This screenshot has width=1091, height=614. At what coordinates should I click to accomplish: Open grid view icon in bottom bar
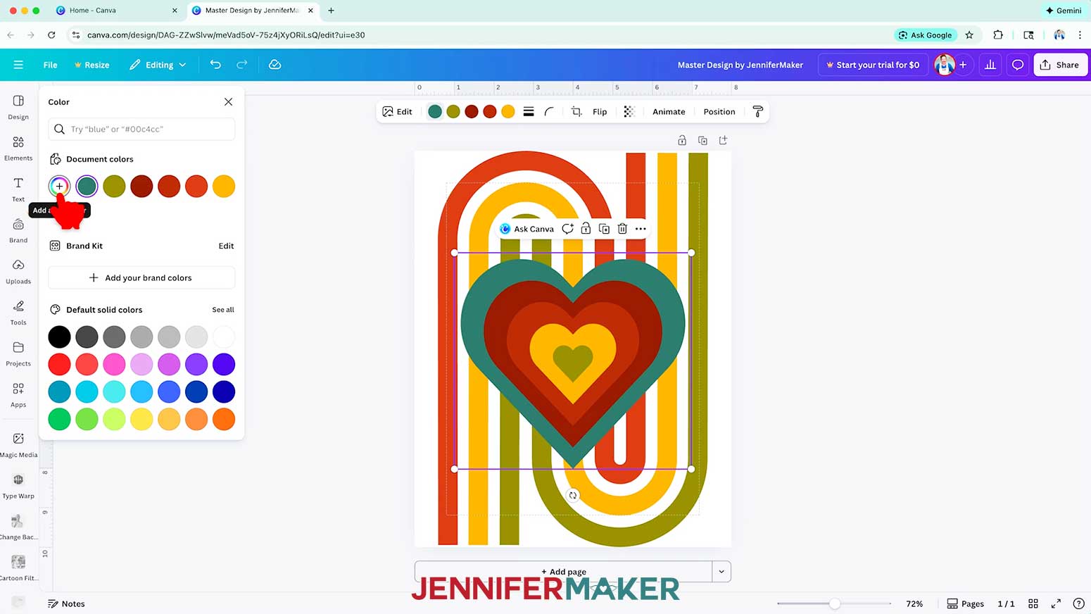[1033, 603]
